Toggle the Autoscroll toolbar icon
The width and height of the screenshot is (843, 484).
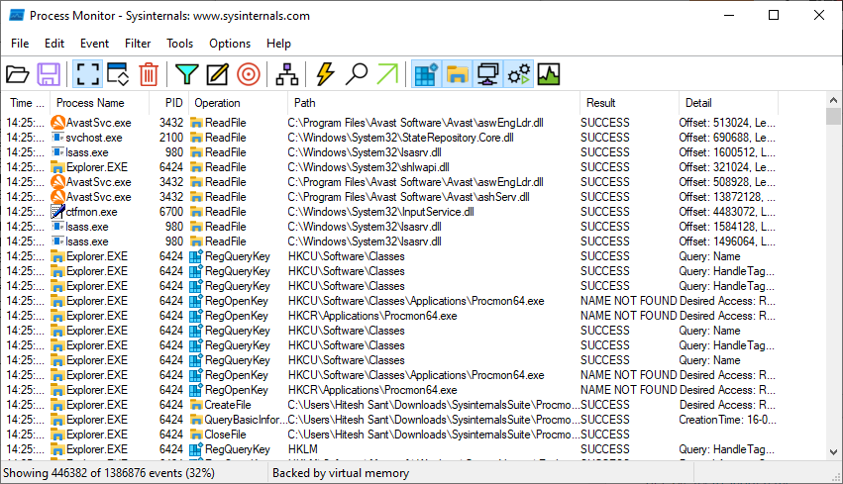118,74
